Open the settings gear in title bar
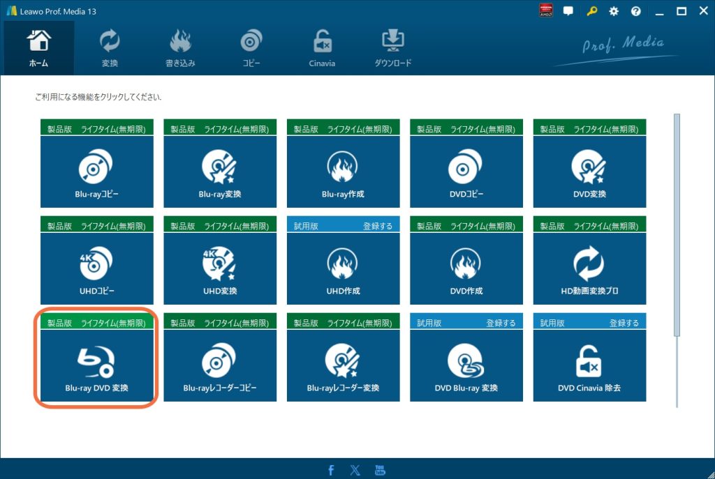 click(x=614, y=11)
